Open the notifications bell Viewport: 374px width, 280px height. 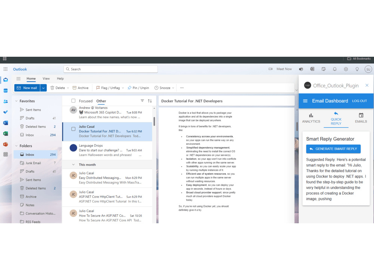click(x=335, y=69)
